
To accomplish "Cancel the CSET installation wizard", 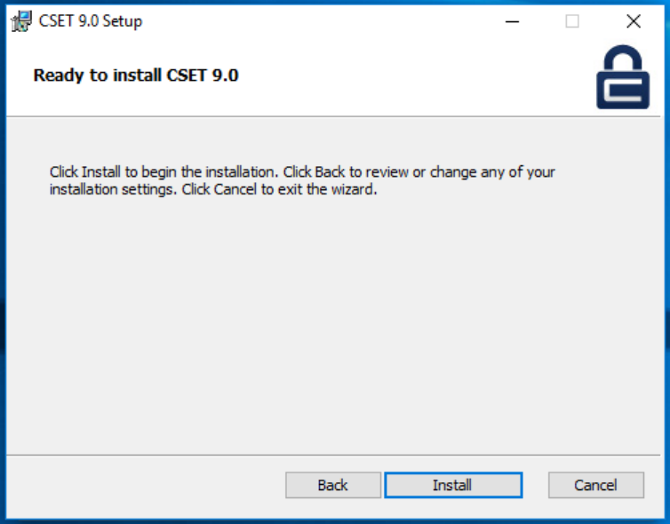I will [x=595, y=485].
